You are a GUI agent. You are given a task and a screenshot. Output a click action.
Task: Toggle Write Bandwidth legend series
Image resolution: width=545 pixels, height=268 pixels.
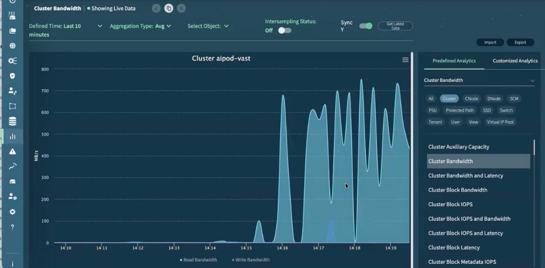pyautogui.click(x=250, y=259)
